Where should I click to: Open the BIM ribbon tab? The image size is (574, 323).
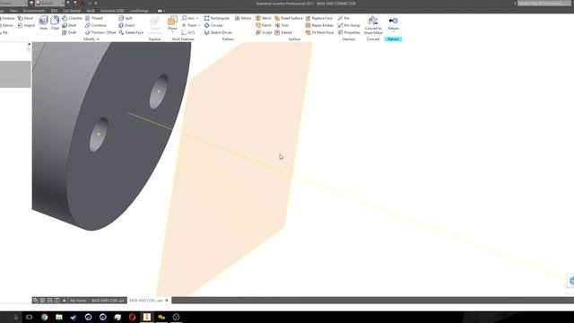pos(54,11)
